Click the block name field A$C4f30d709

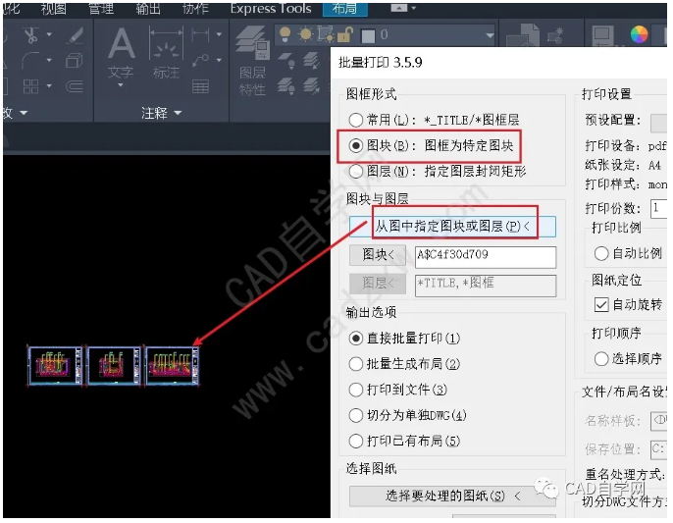486,257
